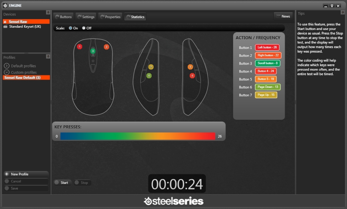Click the Button 7 label in legend

pos(246,95)
